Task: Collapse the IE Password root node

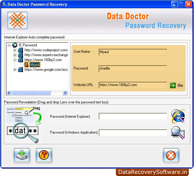Action: click(9, 45)
